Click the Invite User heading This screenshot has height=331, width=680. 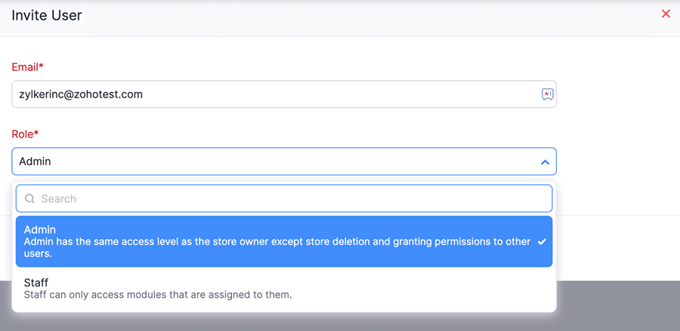coord(47,15)
